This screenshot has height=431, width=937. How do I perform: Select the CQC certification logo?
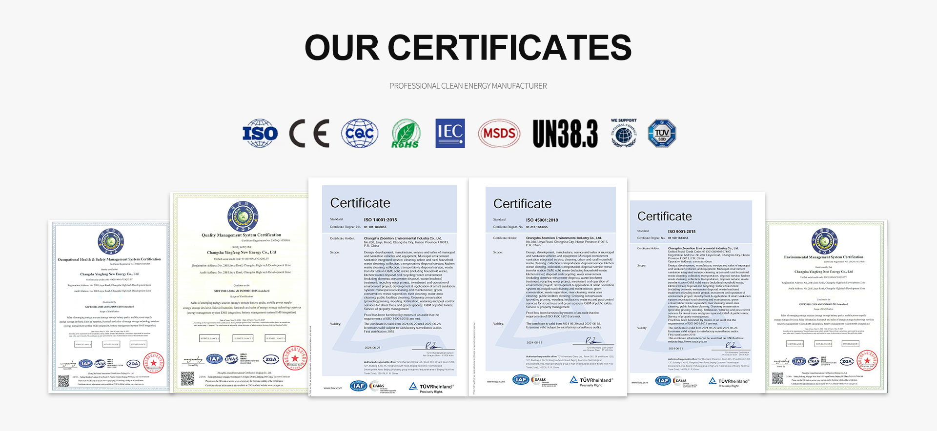point(360,133)
